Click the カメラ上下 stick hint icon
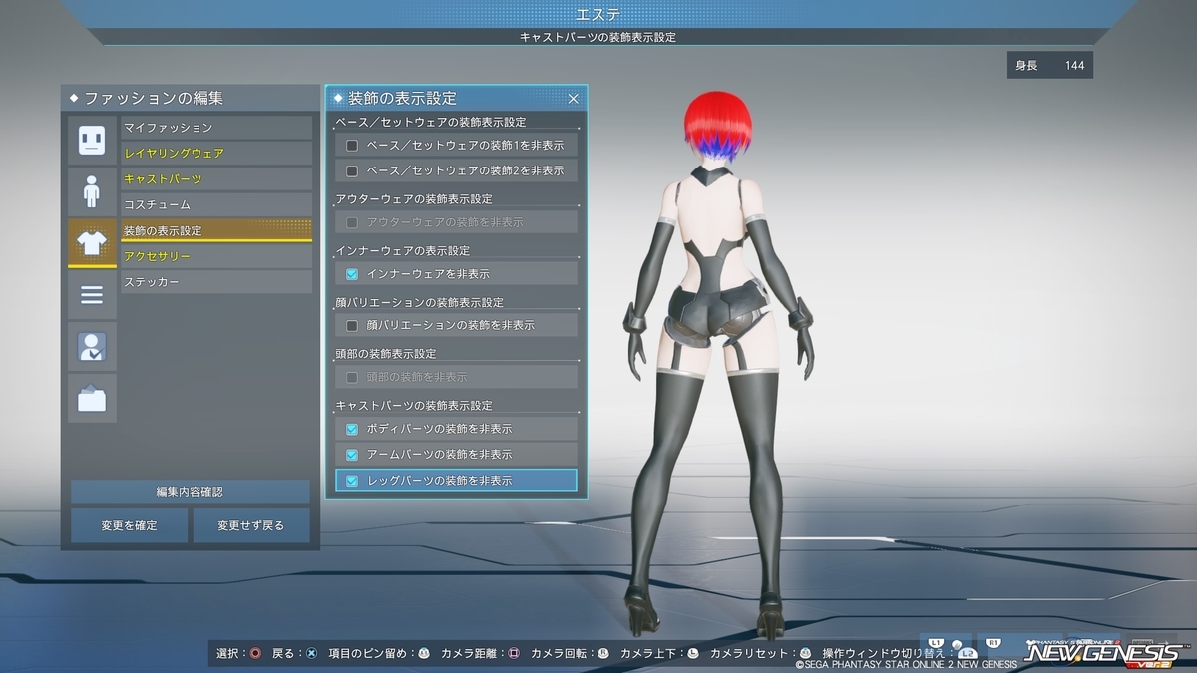This screenshot has width=1197, height=673. pos(692,654)
